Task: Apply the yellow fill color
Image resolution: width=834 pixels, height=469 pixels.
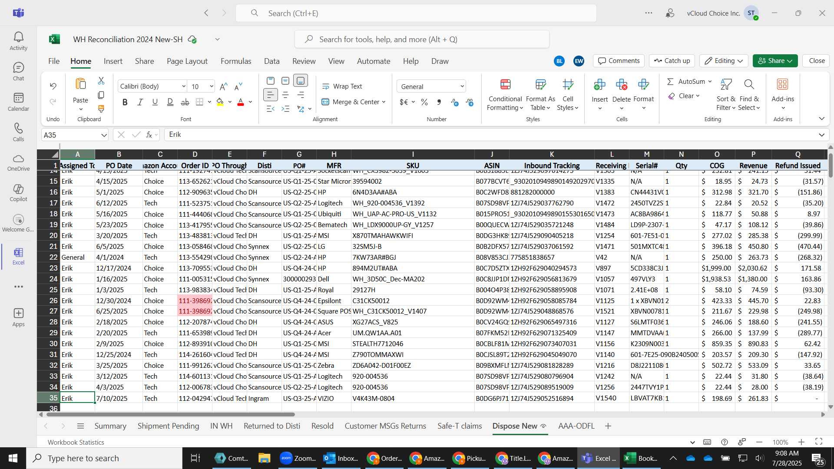Action: click(220, 102)
